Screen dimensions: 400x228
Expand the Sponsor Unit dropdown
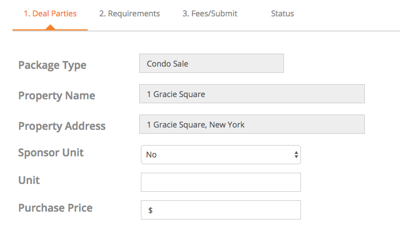pyautogui.click(x=221, y=154)
